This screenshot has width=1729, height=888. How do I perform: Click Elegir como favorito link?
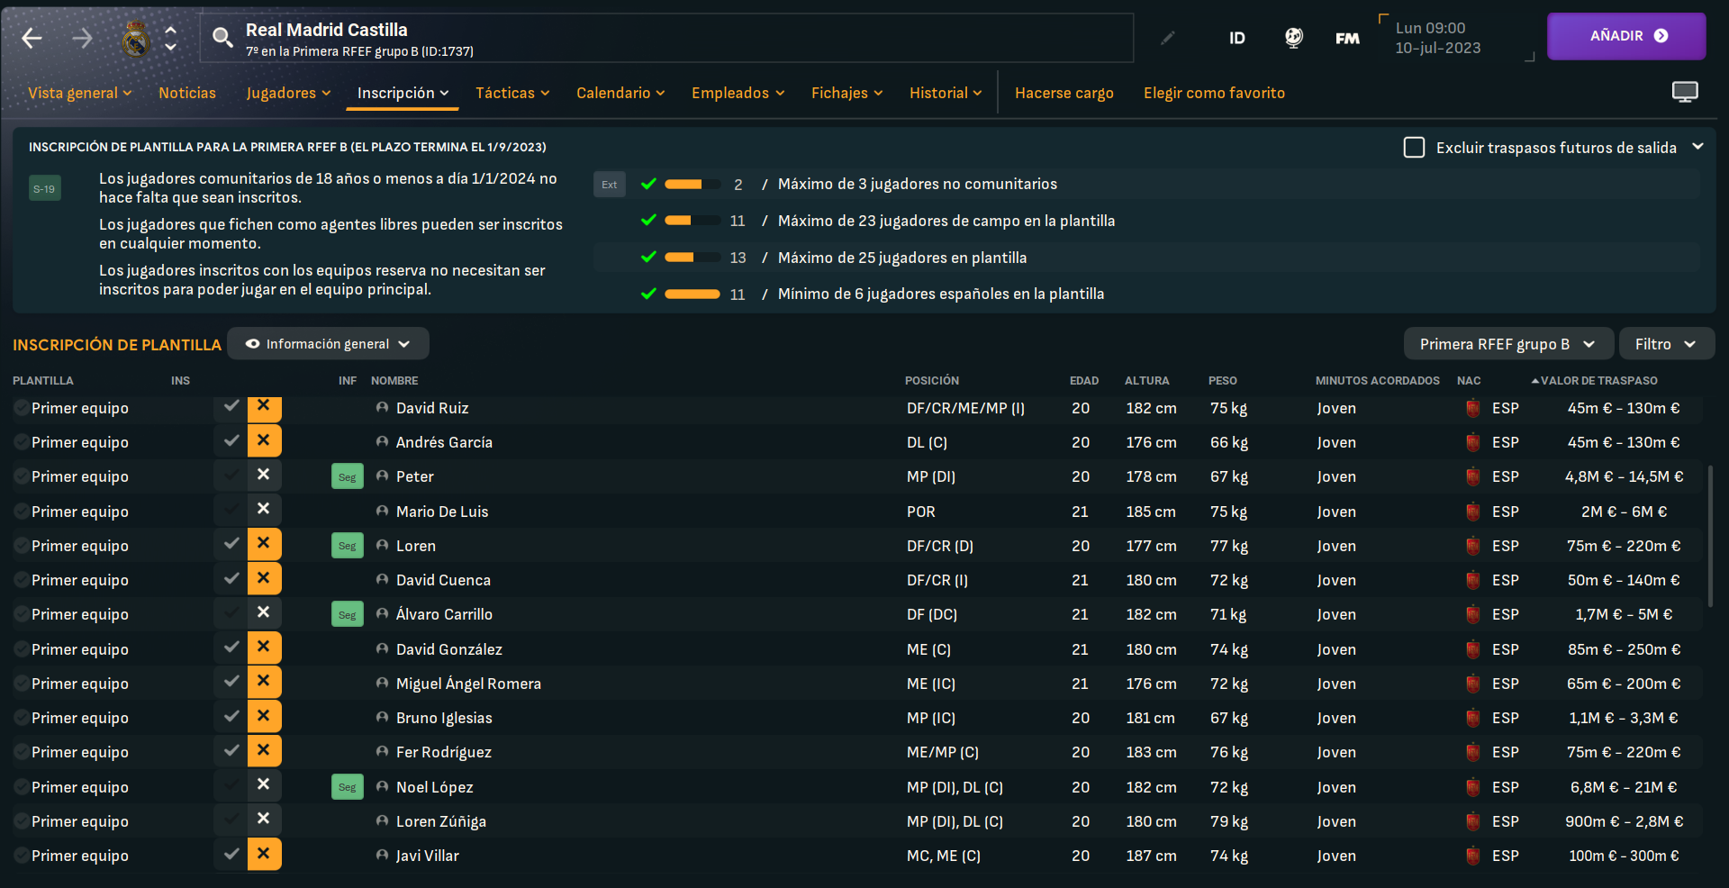(1214, 93)
